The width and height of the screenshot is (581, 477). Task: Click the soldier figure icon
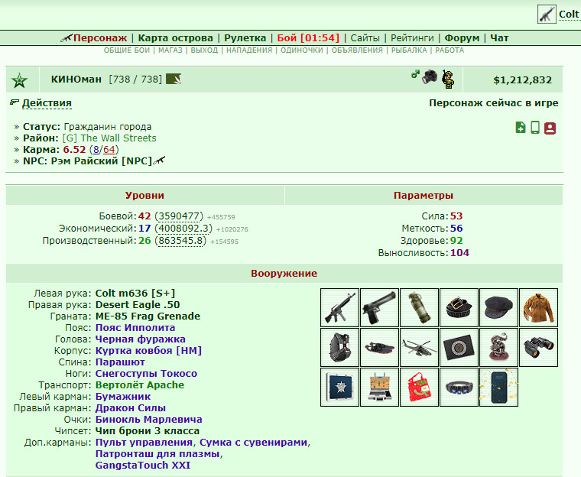448,79
